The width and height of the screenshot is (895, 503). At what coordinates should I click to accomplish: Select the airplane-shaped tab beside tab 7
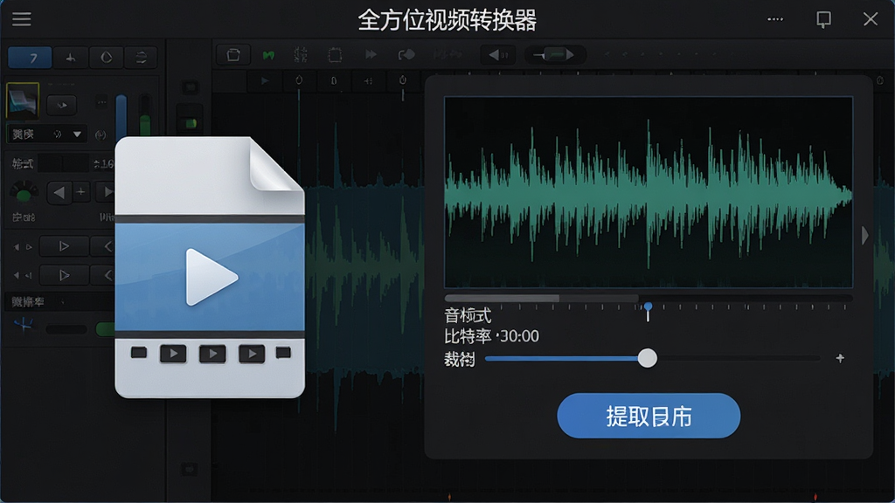tap(71, 58)
